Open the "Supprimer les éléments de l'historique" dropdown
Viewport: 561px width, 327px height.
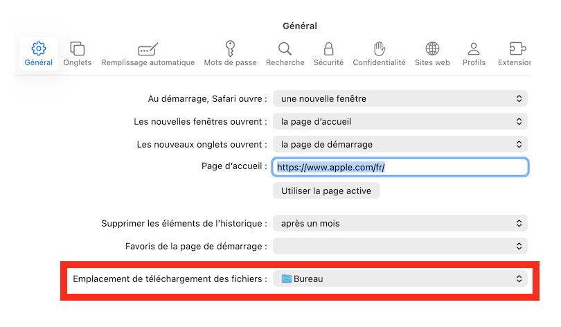click(x=400, y=223)
